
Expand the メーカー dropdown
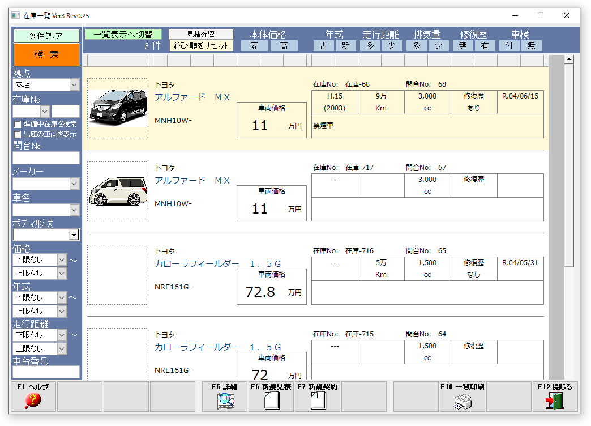[x=74, y=184]
